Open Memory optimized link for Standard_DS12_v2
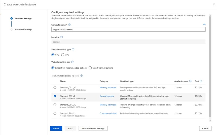The image size is (217, 135). point(108,105)
